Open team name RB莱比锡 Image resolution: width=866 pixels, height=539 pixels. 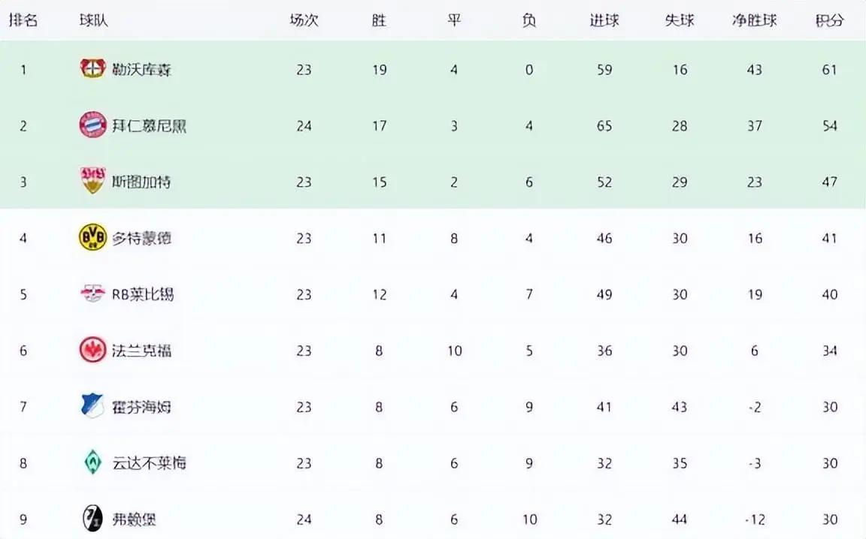coord(143,294)
